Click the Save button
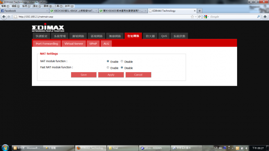 coord(84,75)
